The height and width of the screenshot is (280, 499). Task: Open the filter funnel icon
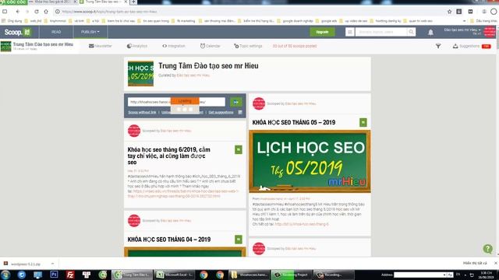[x=438, y=46]
